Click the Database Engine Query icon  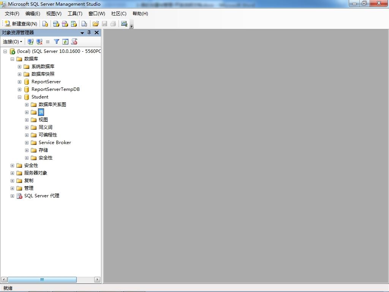point(45,24)
